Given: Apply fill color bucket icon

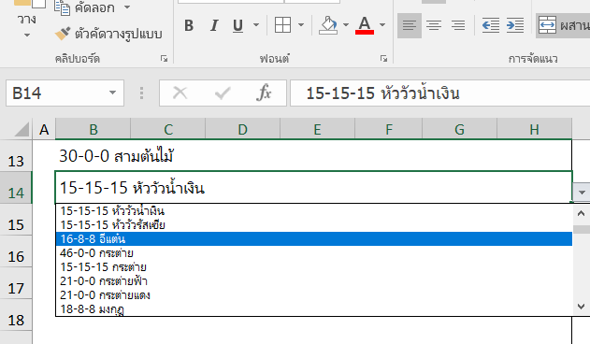Looking at the screenshot, I should (328, 25).
